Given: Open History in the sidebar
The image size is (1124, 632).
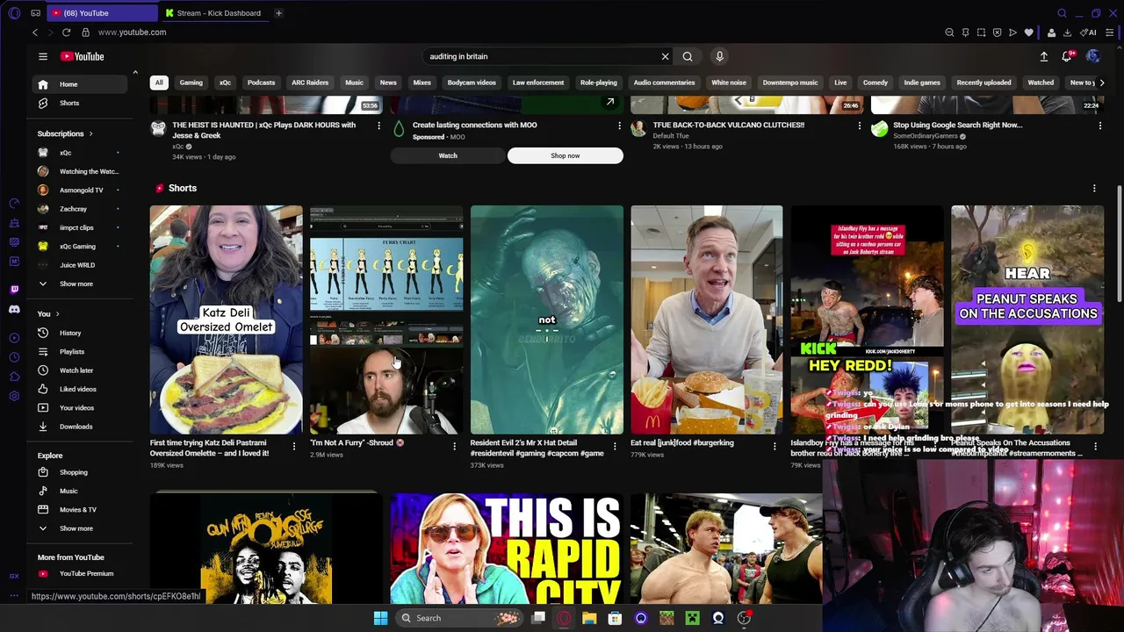Looking at the screenshot, I should point(81,333).
